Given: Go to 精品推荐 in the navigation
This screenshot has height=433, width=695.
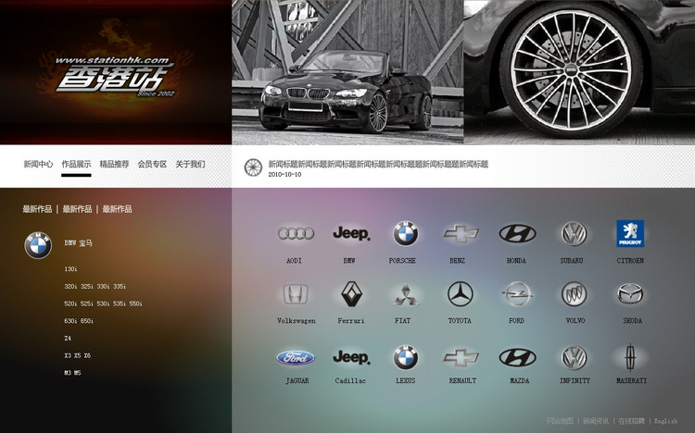Looking at the screenshot, I should pyautogui.click(x=114, y=165).
